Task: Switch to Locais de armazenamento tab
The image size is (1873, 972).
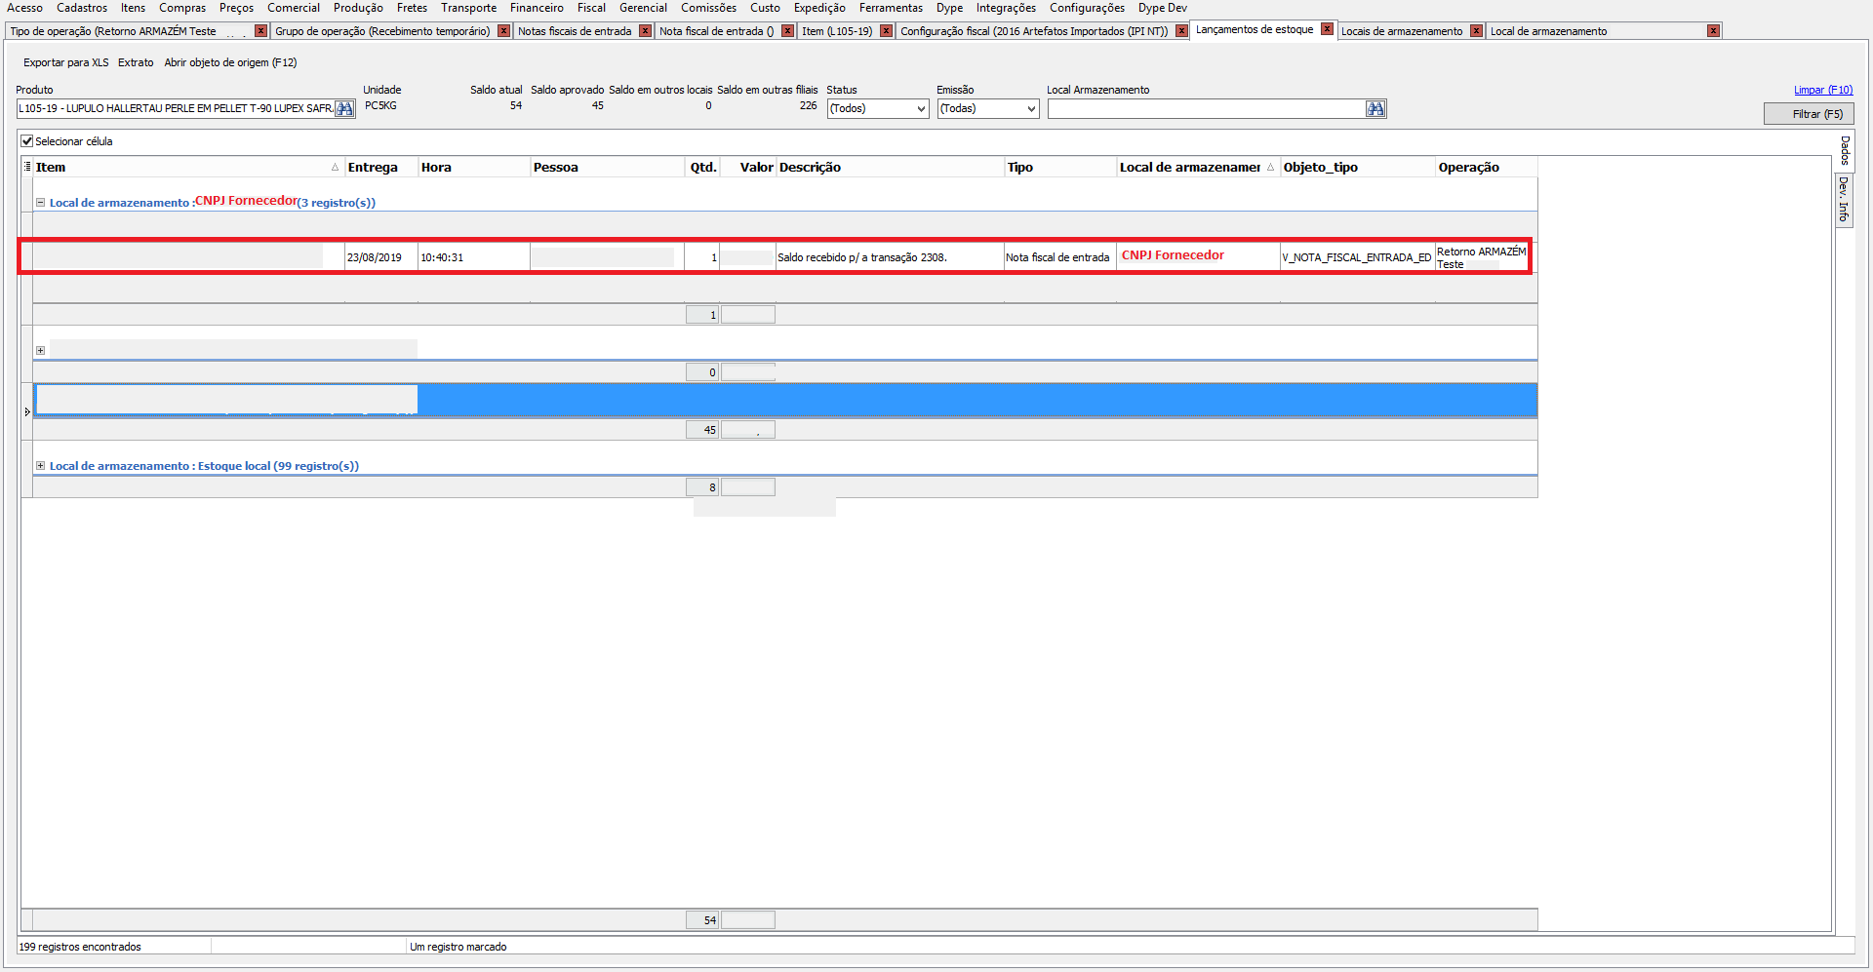Action: 1402,31
